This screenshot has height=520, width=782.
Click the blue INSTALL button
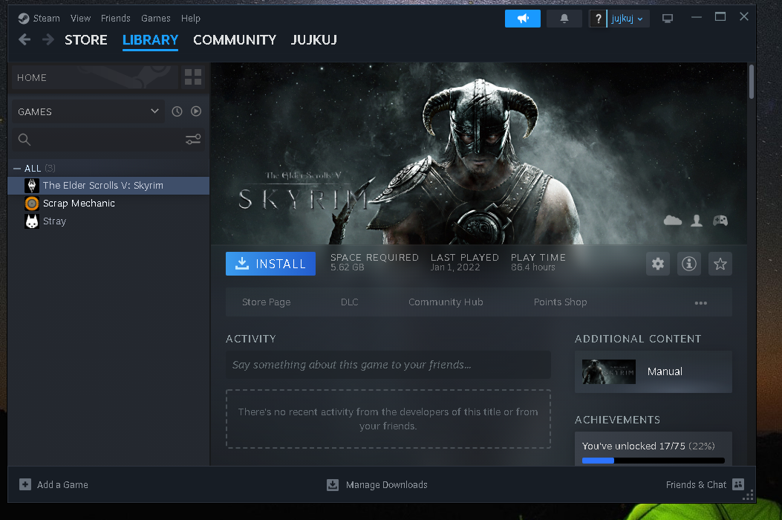270,264
